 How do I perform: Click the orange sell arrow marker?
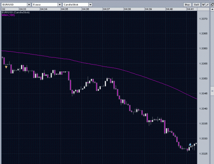[6, 67]
